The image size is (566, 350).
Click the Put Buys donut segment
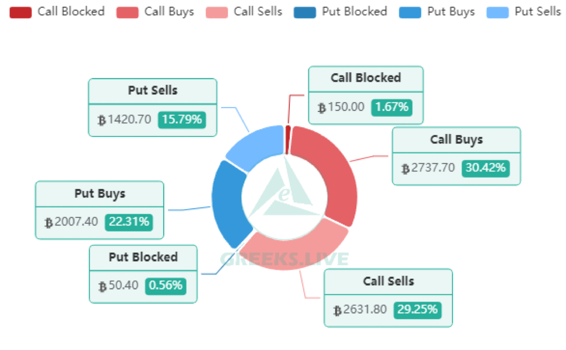click(227, 203)
